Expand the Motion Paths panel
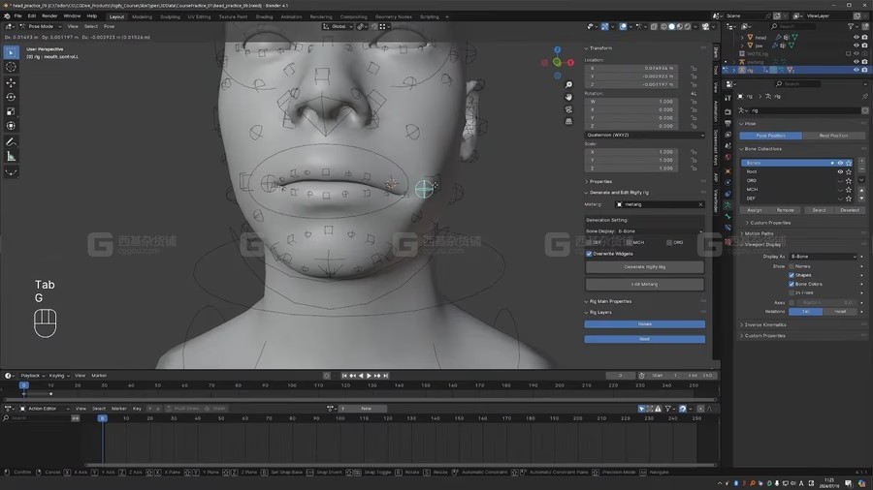873x490 pixels. (758, 234)
